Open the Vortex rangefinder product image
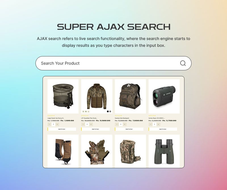This screenshot has height=190, width=227. click(x=164, y=96)
